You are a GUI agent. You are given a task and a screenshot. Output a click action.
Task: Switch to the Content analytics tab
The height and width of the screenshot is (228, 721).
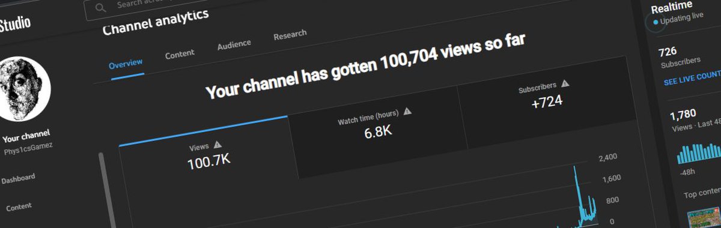tap(180, 54)
